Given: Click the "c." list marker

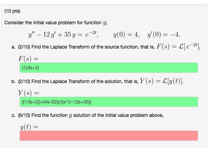Looking at the screenshot, I should [x=13, y=115].
